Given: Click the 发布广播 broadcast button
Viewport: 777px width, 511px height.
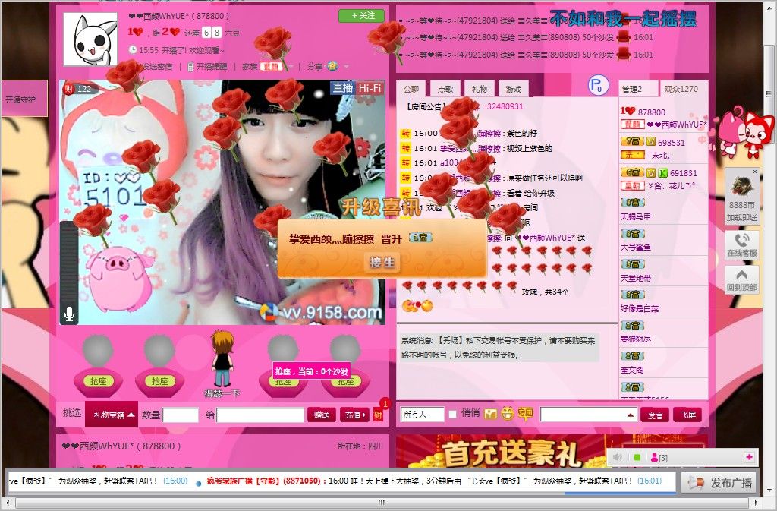Looking at the screenshot, I should click(720, 482).
